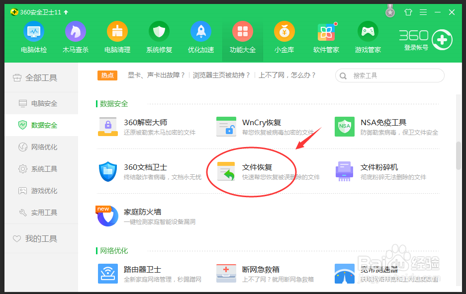Click the 网络优化 section heading
Image resolution: width=466 pixels, height=294 pixels.
click(x=114, y=251)
